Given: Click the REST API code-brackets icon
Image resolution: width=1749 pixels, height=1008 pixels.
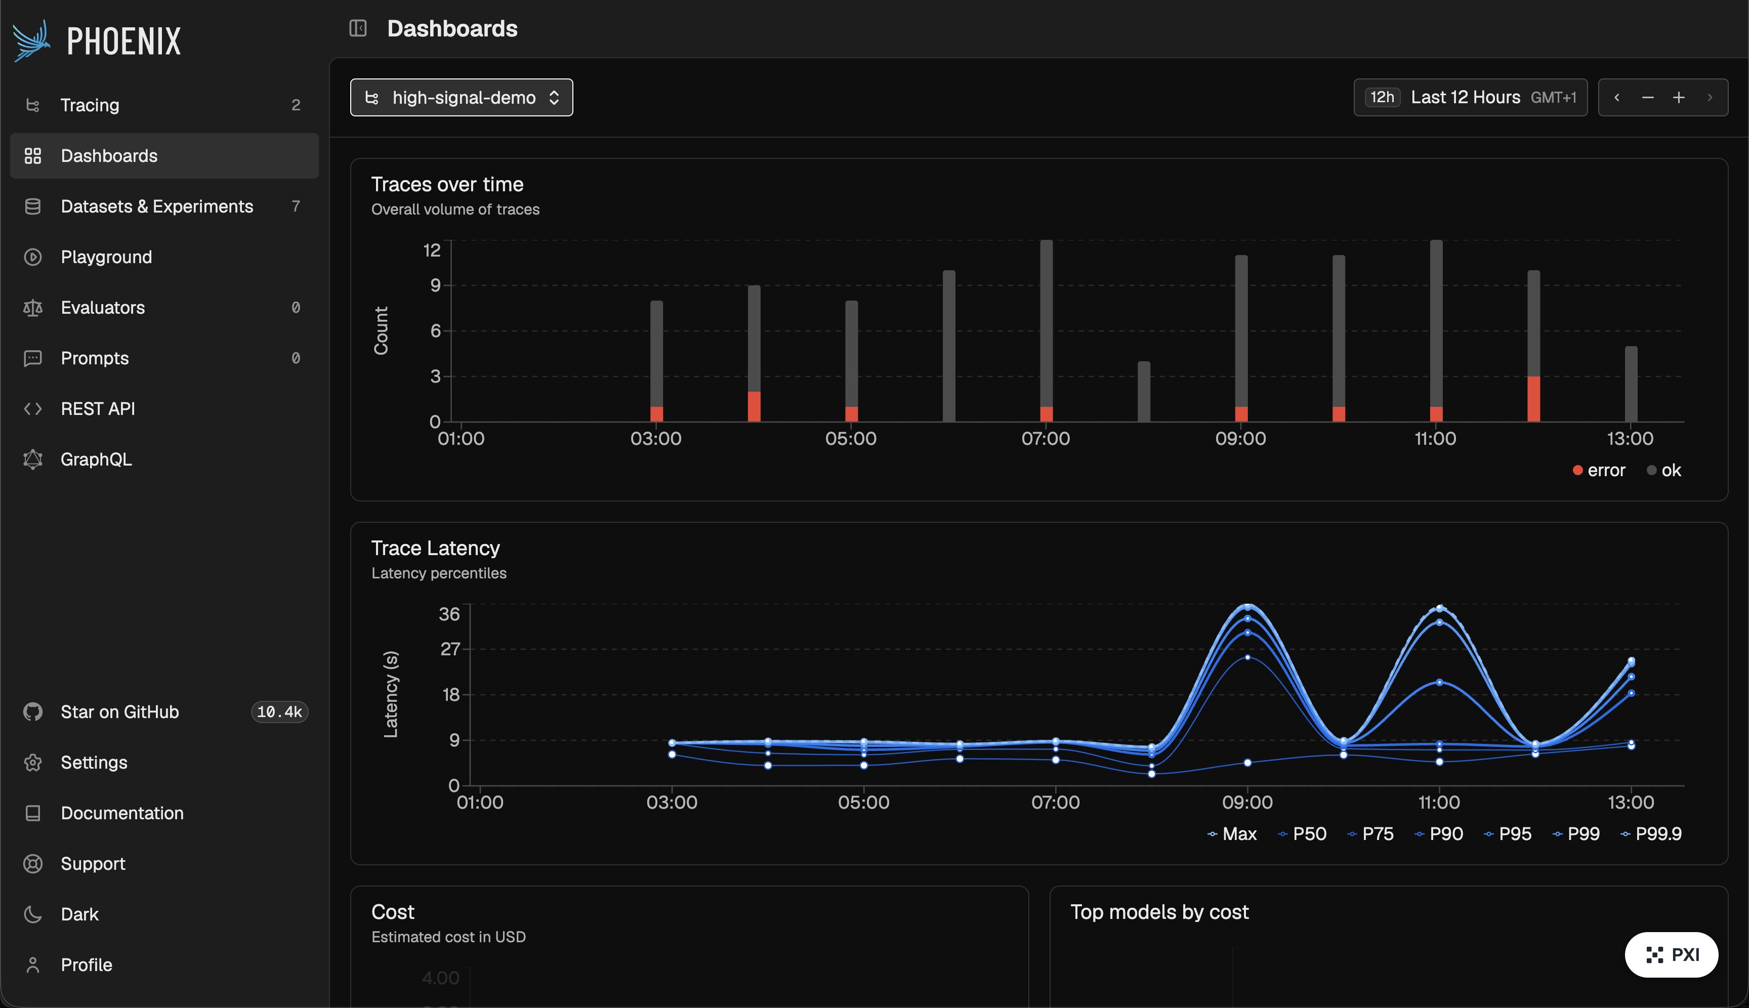Looking at the screenshot, I should [32, 408].
